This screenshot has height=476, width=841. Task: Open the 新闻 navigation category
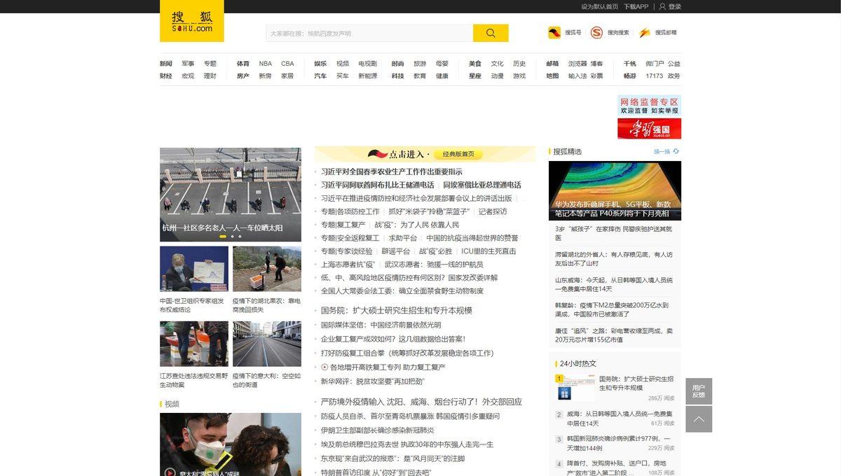(166, 64)
